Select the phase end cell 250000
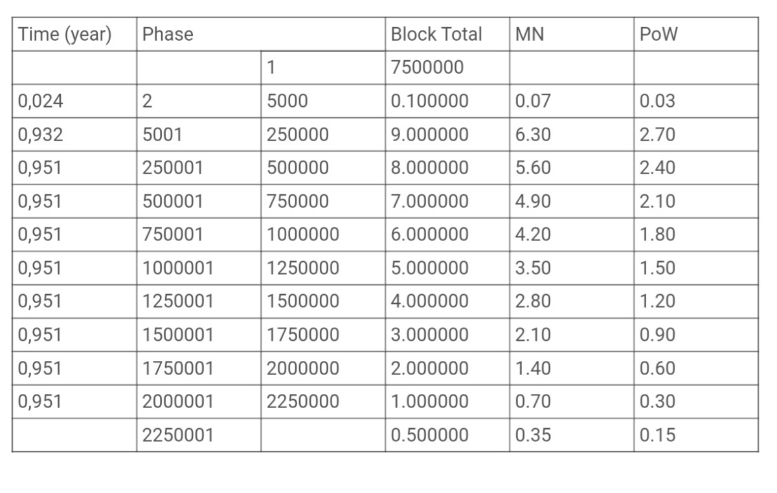 coord(323,135)
